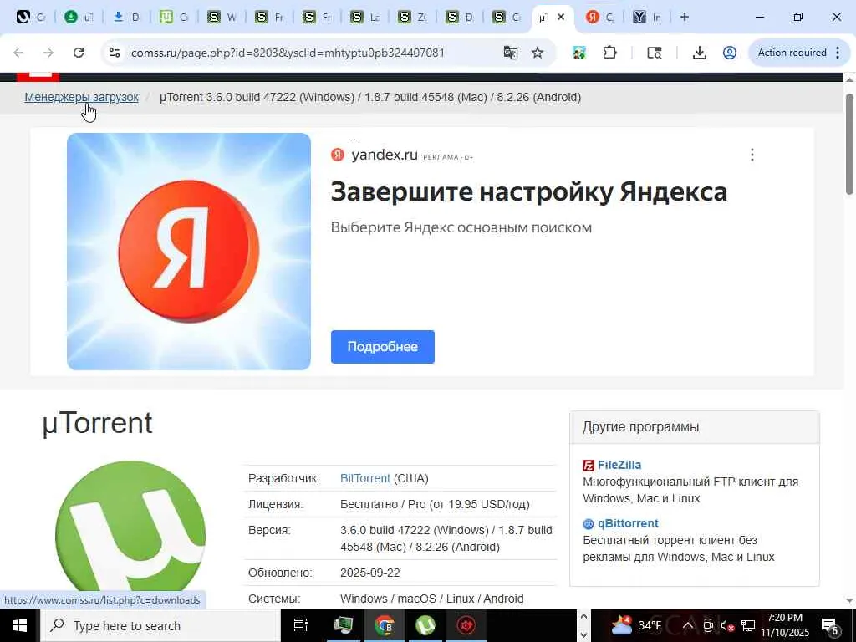Click the muted volume tray icon

728,625
